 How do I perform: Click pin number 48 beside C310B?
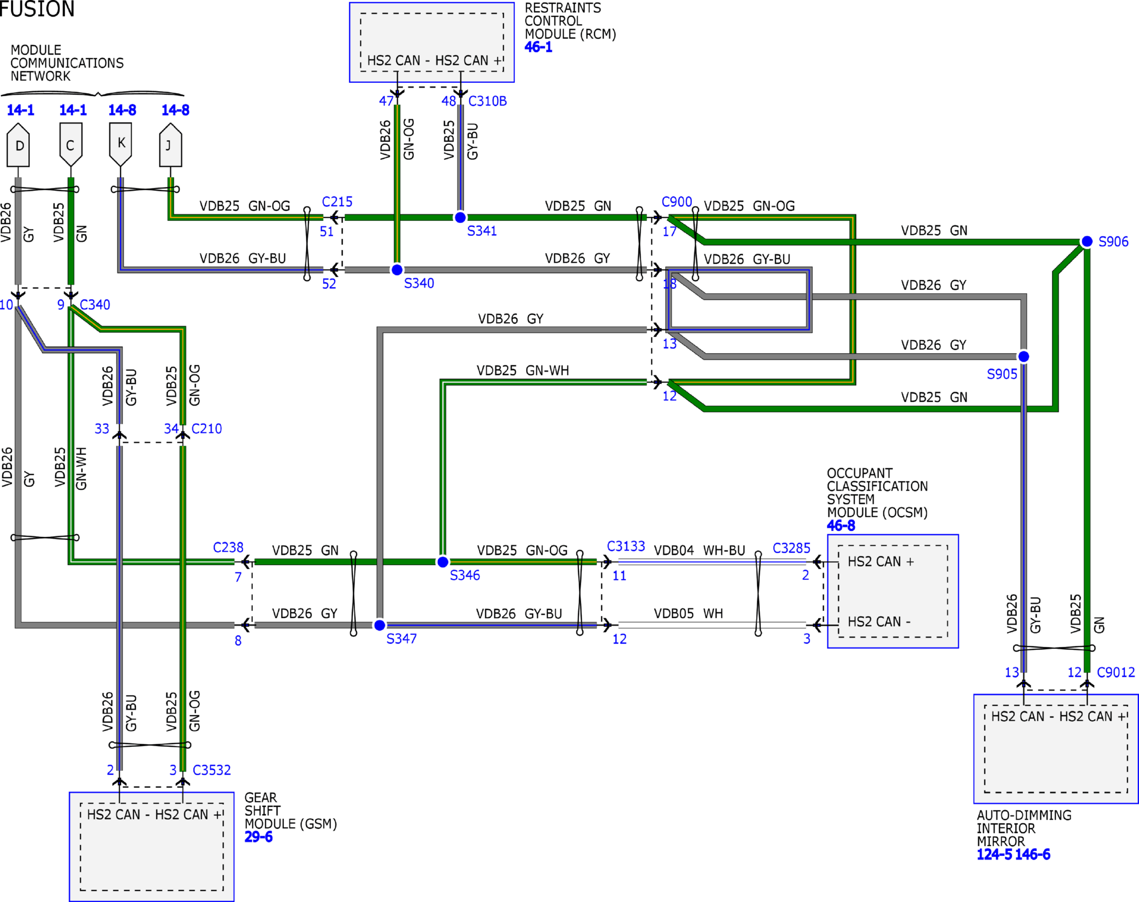449,101
